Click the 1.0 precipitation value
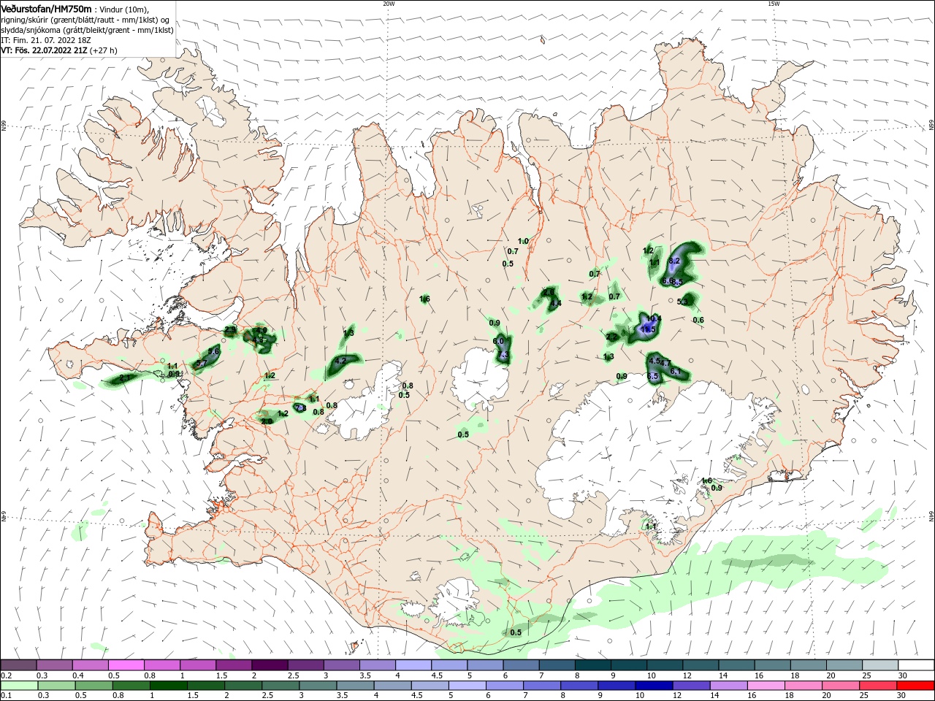Image resolution: width=935 pixels, height=701 pixels. (523, 241)
